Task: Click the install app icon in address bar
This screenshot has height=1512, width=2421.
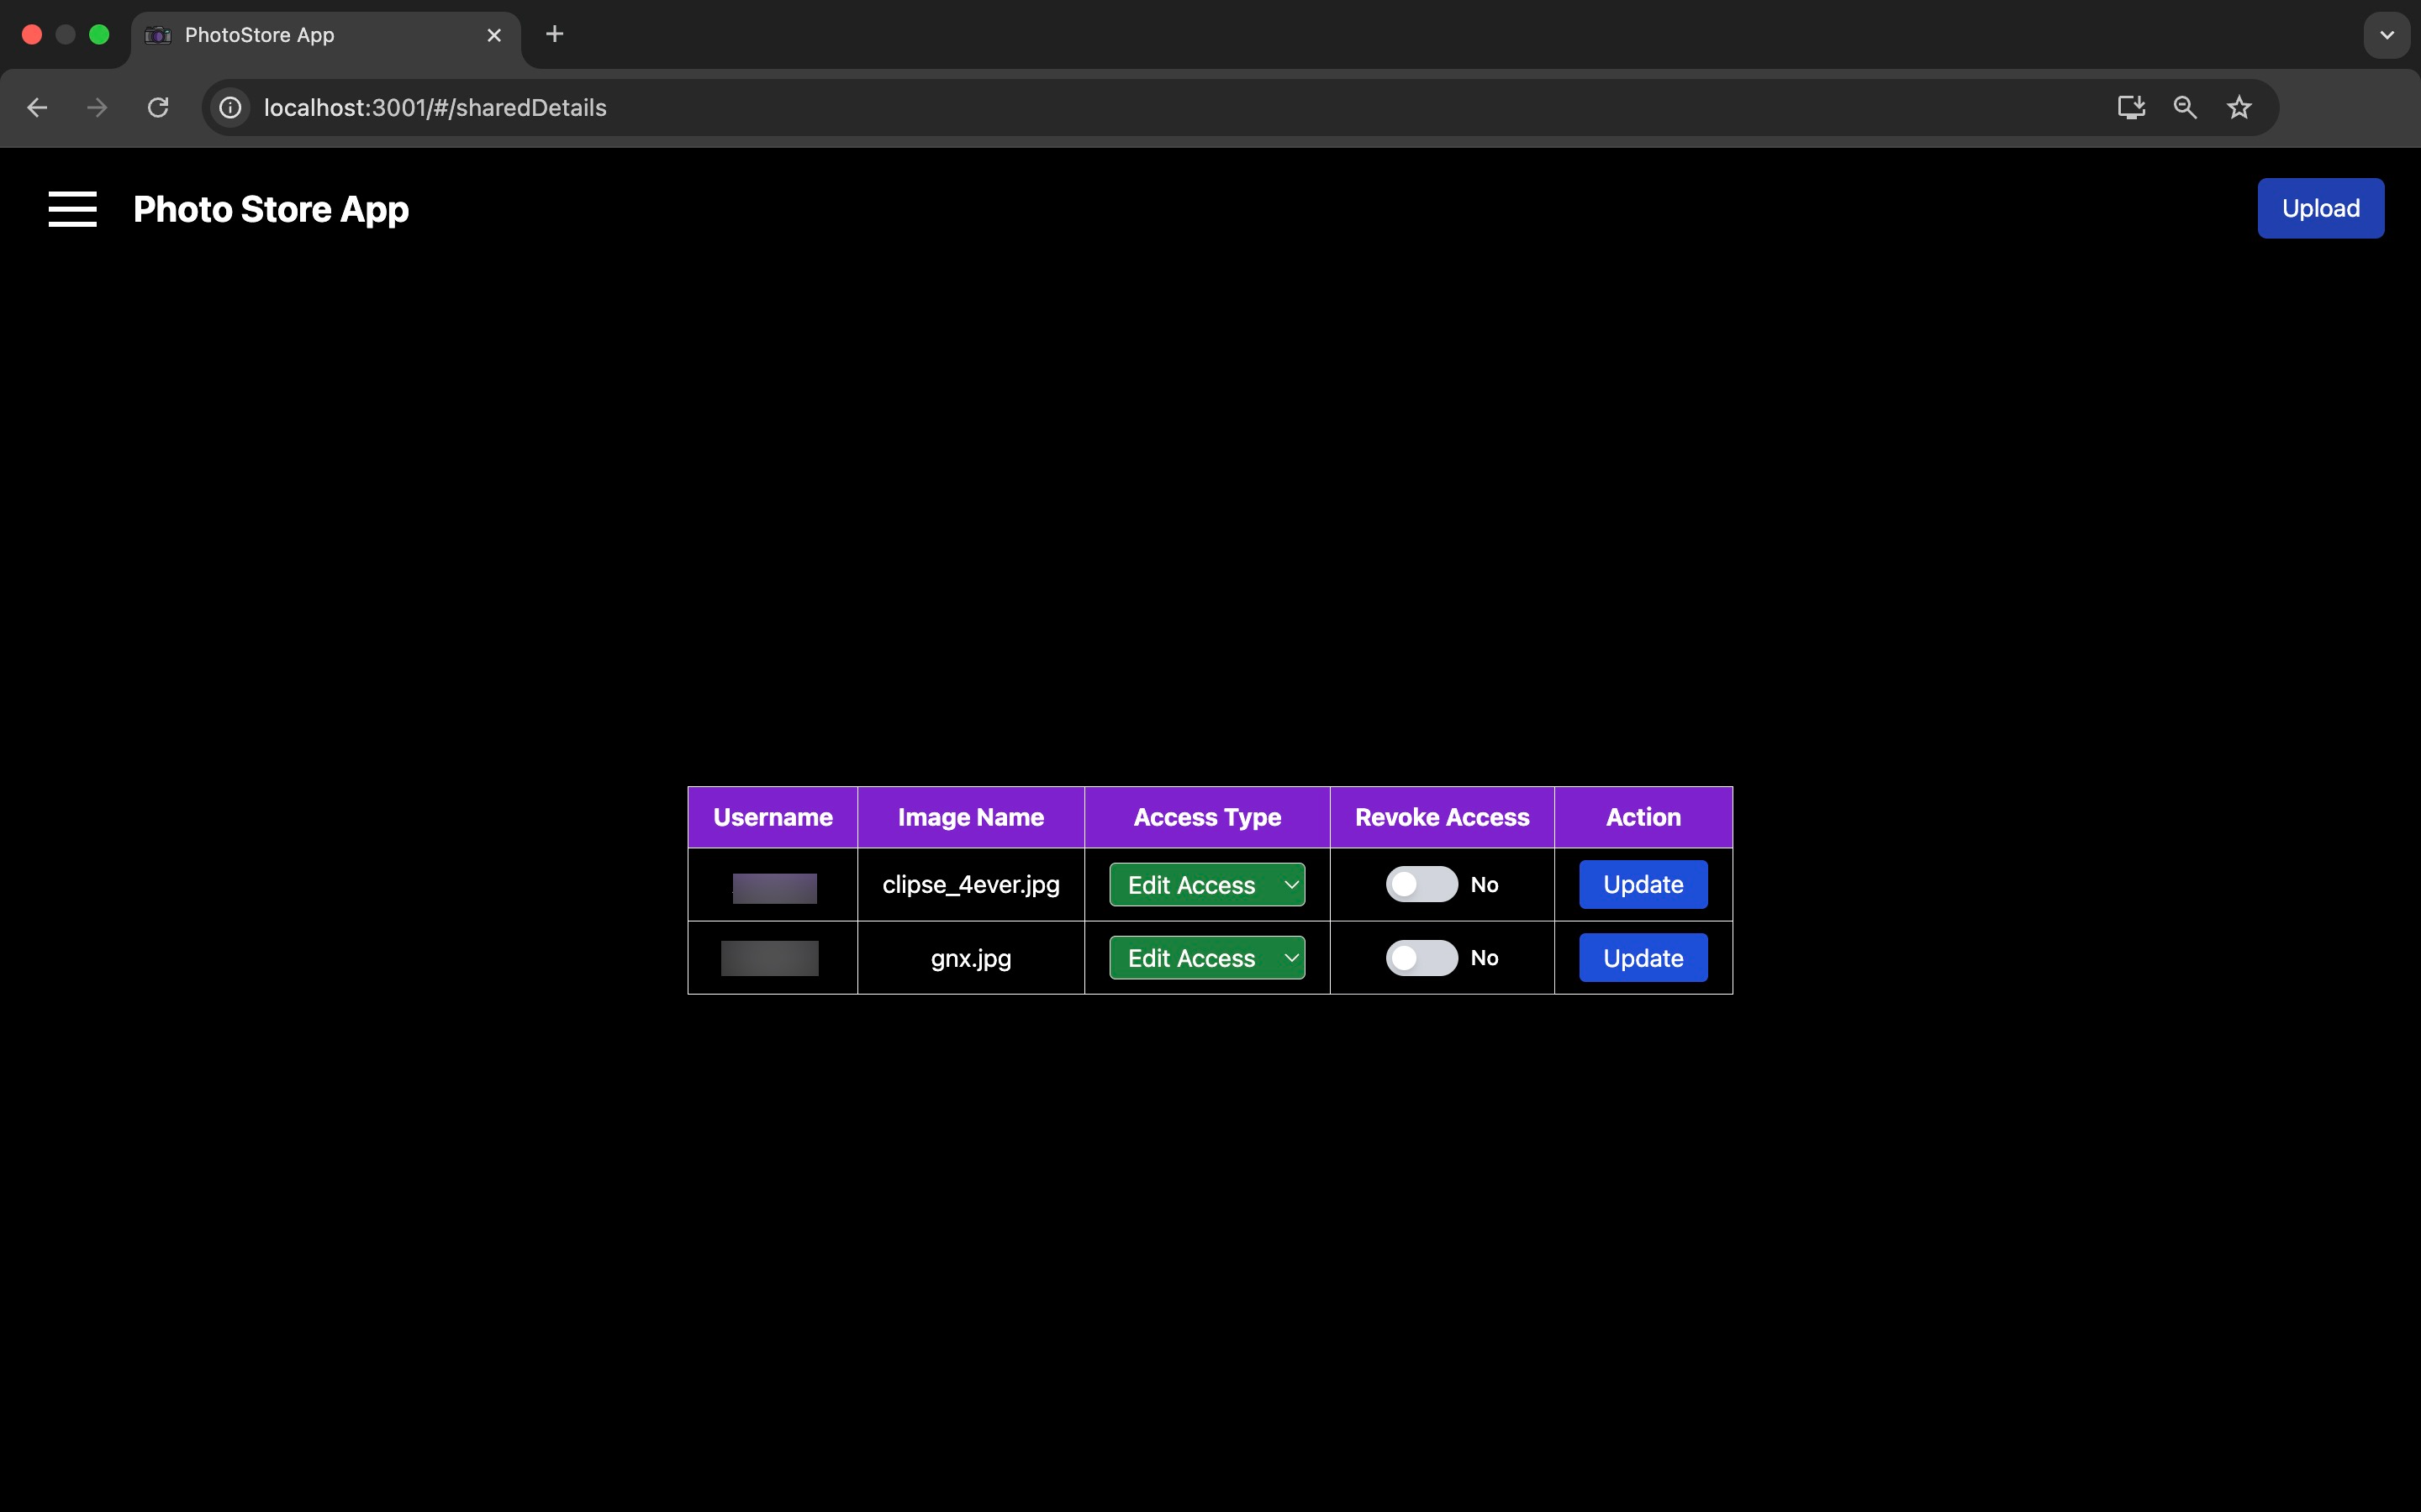Action: [2131, 108]
